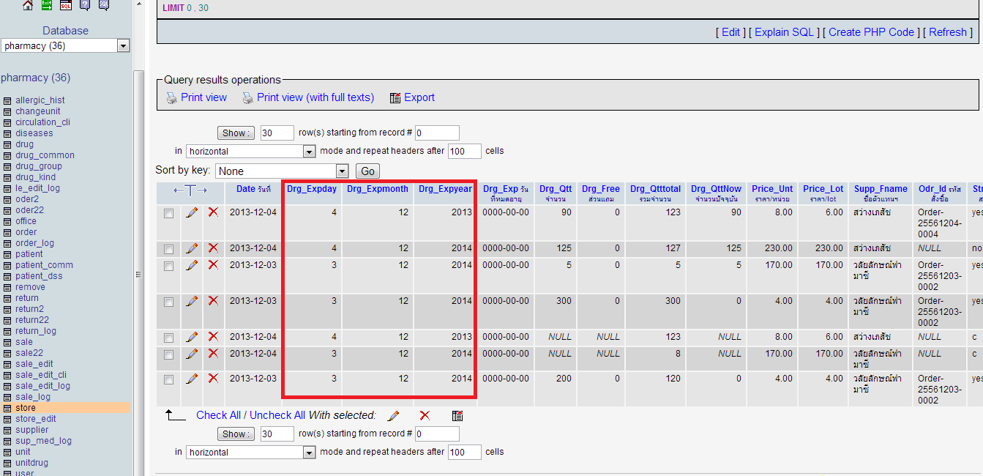Toggle full texts with the ←T→ icon
Screen dimensions: 983x476
tap(190, 190)
